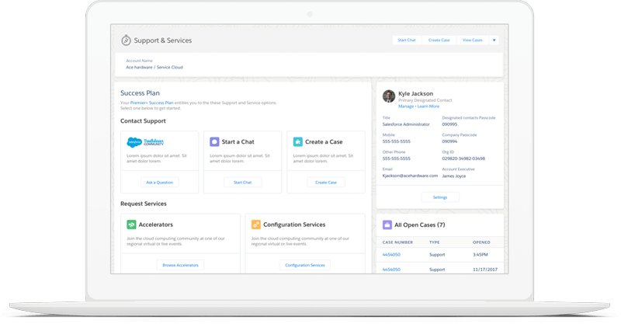Click the Create a Case card title
The width and height of the screenshot is (621, 324).
324,141
